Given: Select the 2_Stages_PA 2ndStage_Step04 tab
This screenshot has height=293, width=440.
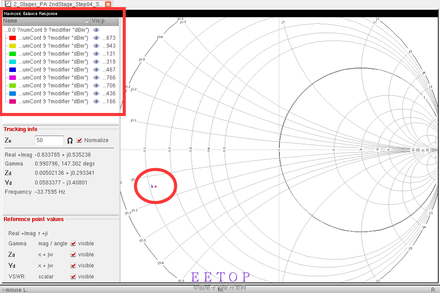Looking at the screenshot, I should [x=58, y=4].
